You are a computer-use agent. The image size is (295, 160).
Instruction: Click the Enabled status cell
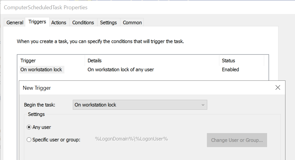point(230,69)
